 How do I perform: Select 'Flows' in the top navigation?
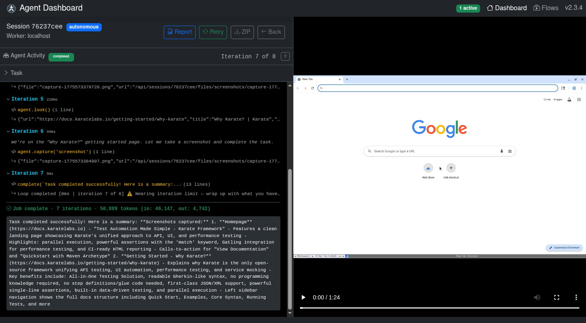(546, 8)
